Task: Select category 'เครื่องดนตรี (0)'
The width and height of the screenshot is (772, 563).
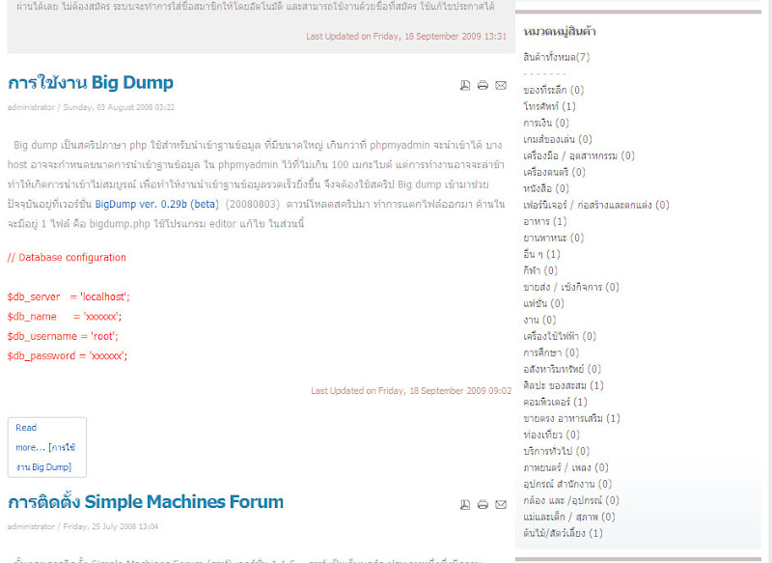Action: click(554, 172)
